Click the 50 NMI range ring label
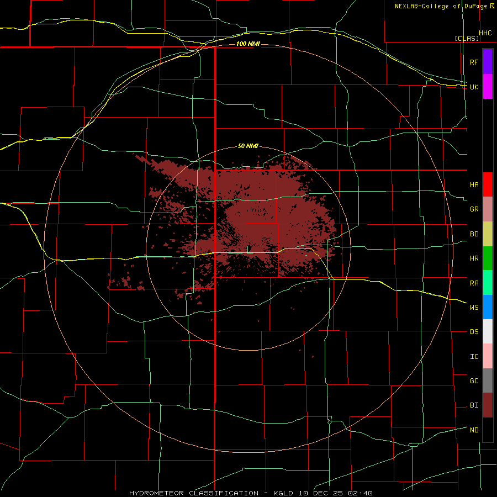Screen dimensions: 497x497 point(248,146)
